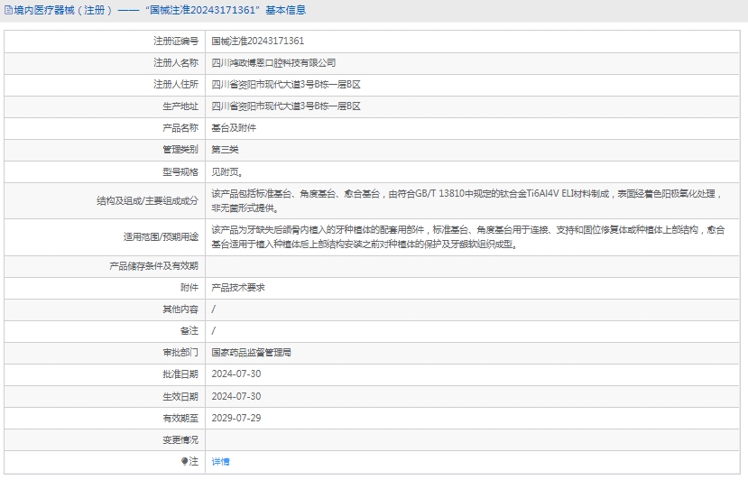Click the 生产地址 address value
The image size is (748, 480).
click(x=286, y=106)
